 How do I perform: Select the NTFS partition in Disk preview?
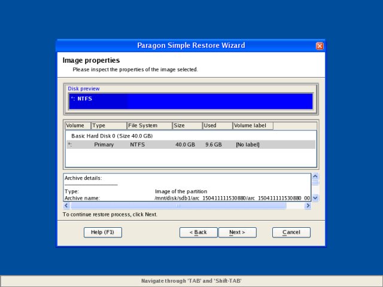(191, 101)
